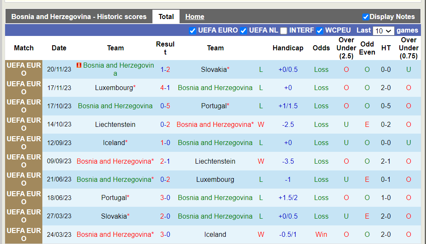Open the Last games number dropdown
The height and width of the screenshot is (244, 426).
(x=383, y=30)
